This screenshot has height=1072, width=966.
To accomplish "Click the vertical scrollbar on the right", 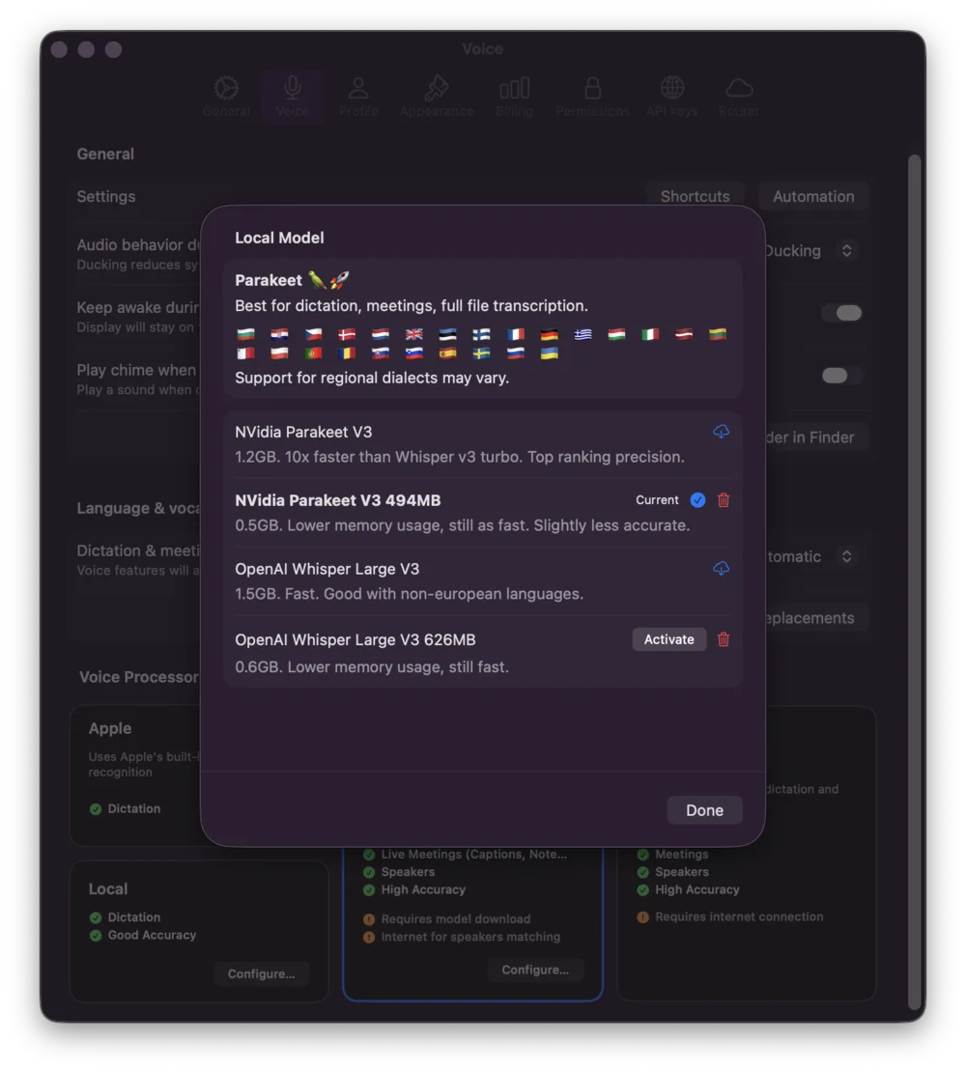I will pyautogui.click(x=915, y=581).
